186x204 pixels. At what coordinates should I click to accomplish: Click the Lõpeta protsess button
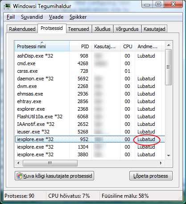(151, 176)
